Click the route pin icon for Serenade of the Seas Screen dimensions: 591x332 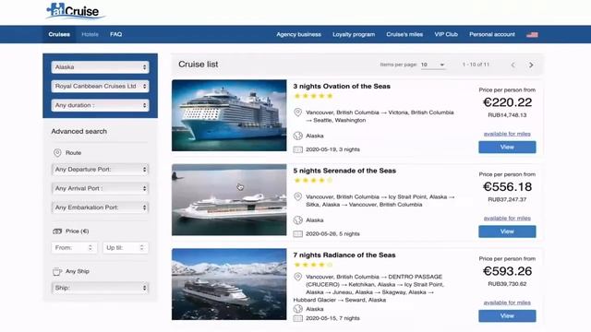(x=297, y=196)
